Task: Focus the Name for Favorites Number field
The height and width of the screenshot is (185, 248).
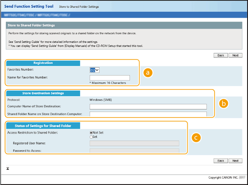Action: [110, 78]
